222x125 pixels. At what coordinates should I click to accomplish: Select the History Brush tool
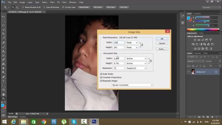(3, 56)
